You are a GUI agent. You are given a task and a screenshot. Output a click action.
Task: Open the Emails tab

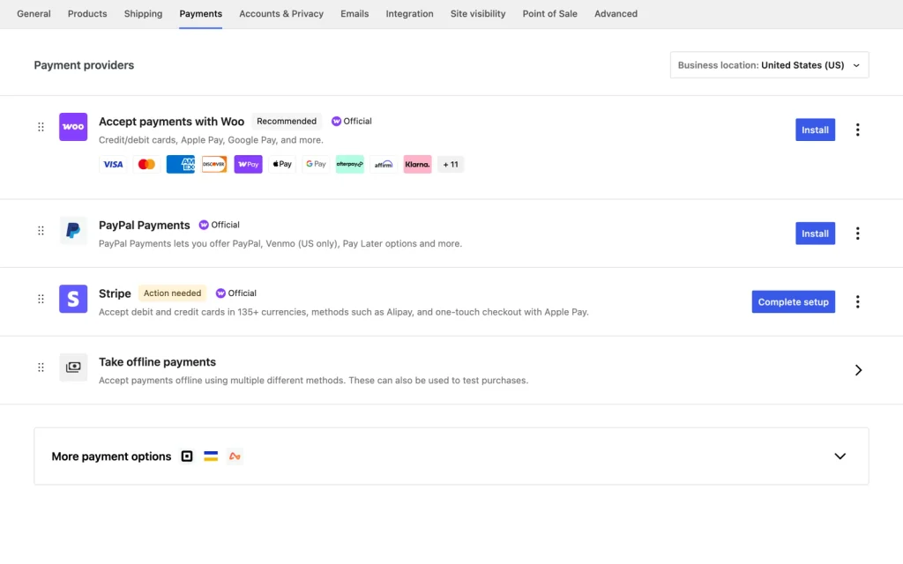(354, 14)
